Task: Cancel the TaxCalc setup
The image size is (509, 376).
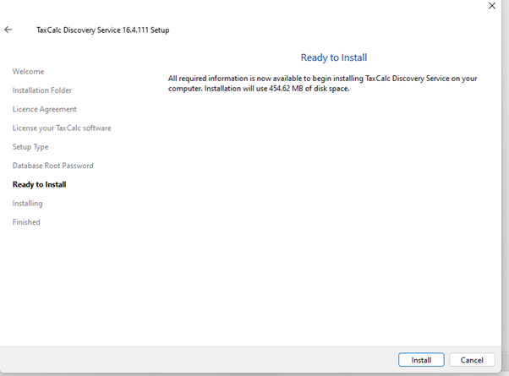Action: [472, 360]
